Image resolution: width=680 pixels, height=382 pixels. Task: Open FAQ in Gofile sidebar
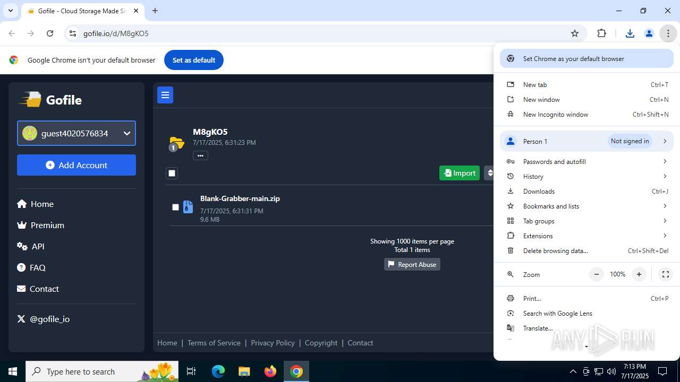tap(31, 267)
